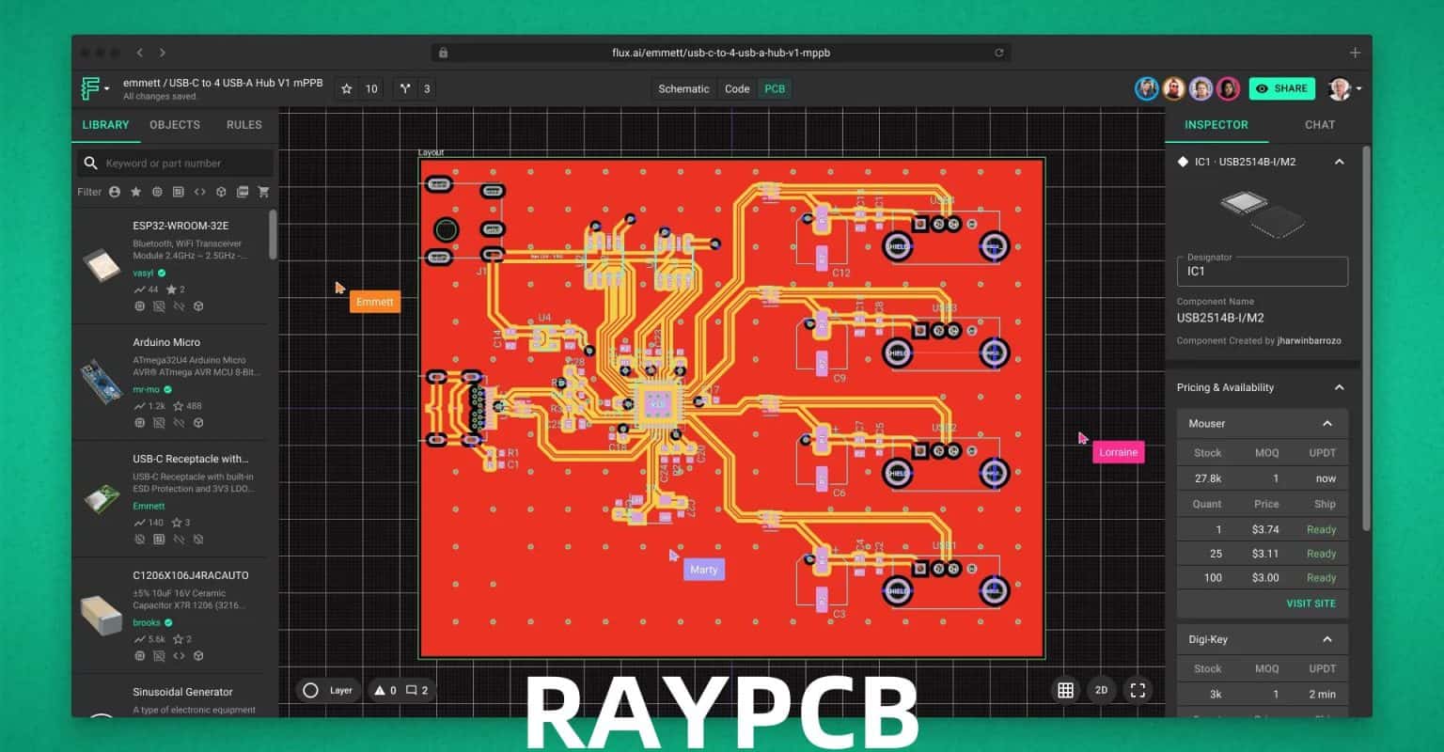Open the comments panel showing 2 comments
The image size is (1444, 752).
tap(415, 689)
